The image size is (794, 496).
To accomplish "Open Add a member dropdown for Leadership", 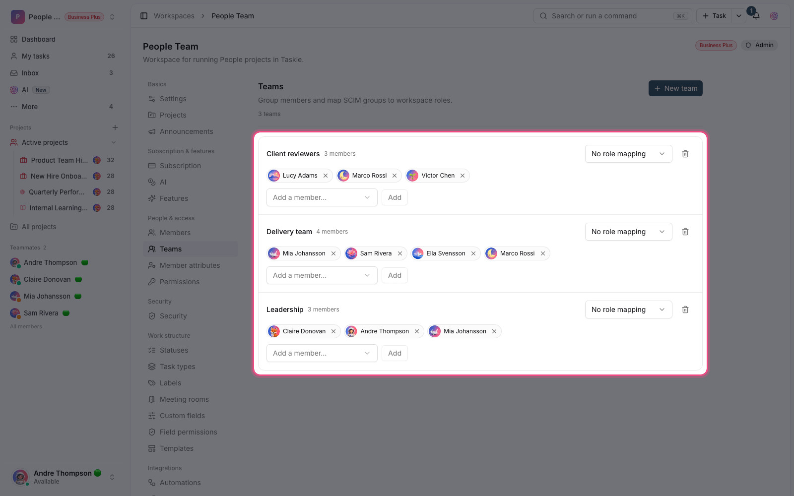I will (x=322, y=353).
